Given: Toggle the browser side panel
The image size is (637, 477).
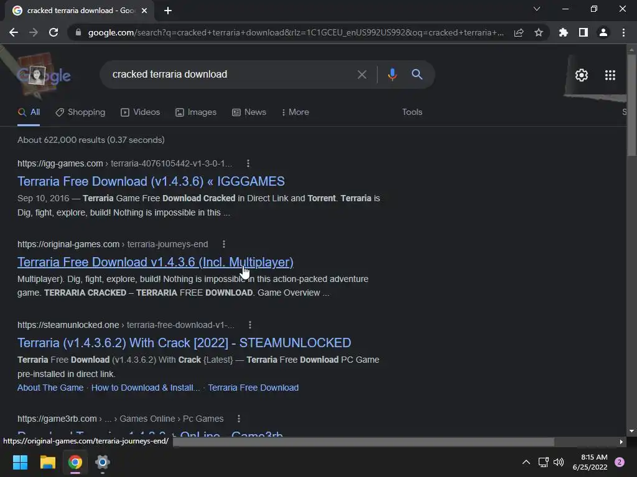Looking at the screenshot, I should point(584,32).
